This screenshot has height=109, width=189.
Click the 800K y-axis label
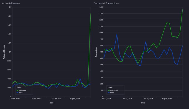point(9,61)
